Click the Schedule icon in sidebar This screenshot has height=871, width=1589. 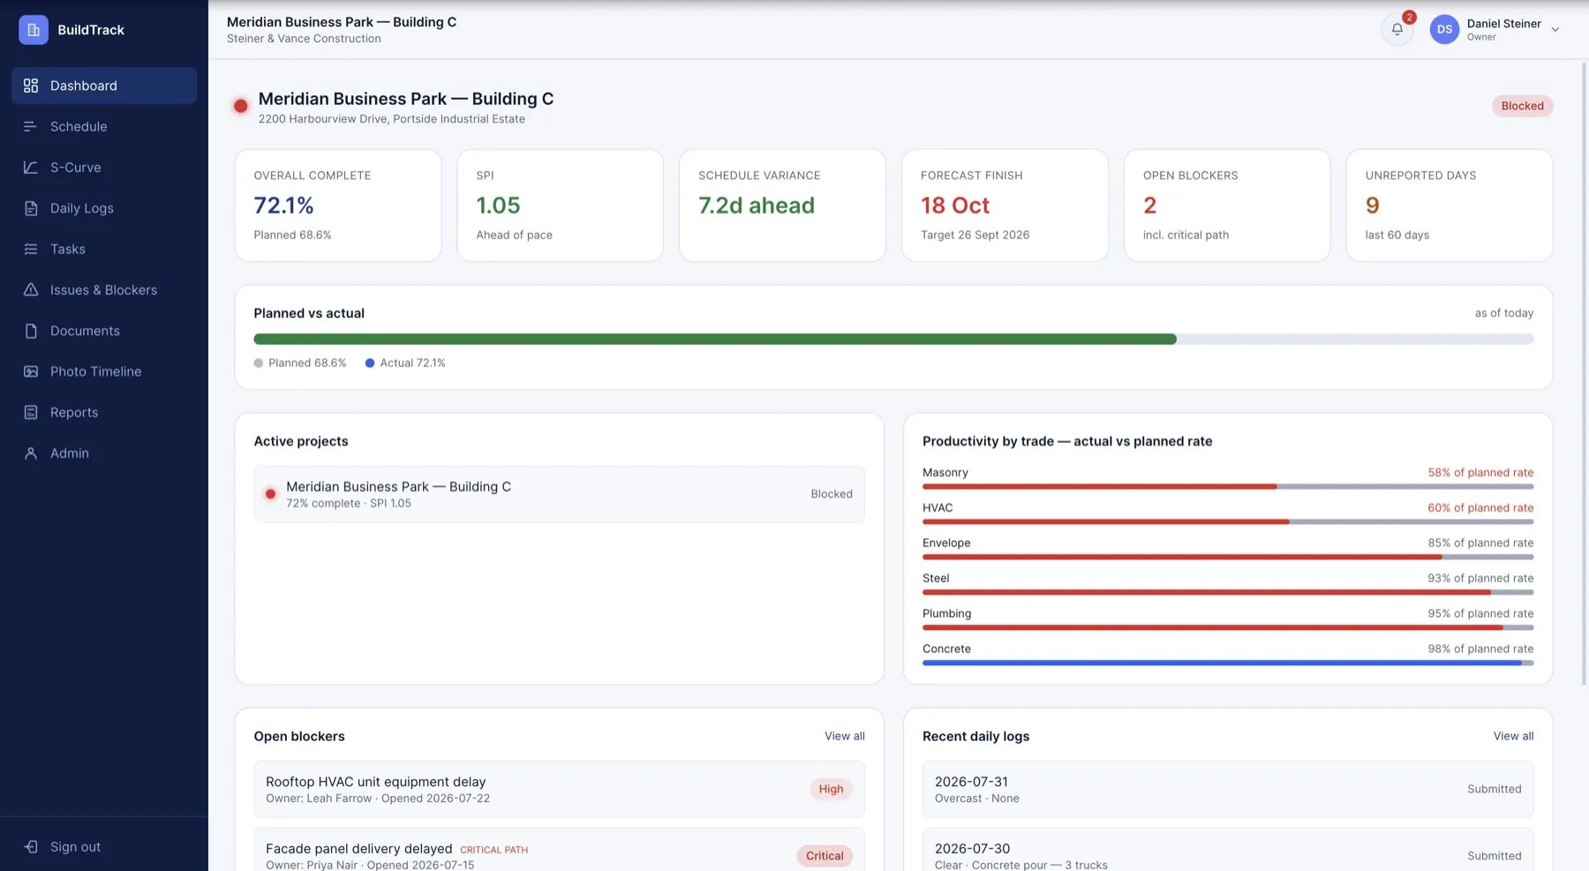(x=31, y=126)
